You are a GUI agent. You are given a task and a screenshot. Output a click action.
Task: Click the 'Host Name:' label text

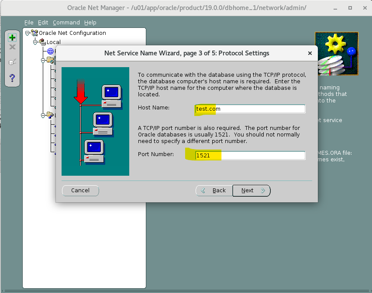pos(154,108)
